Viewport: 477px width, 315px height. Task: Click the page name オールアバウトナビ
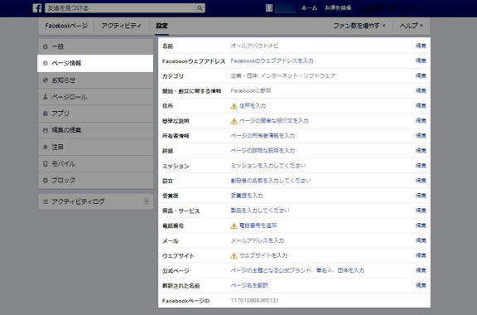pos(254,46)
